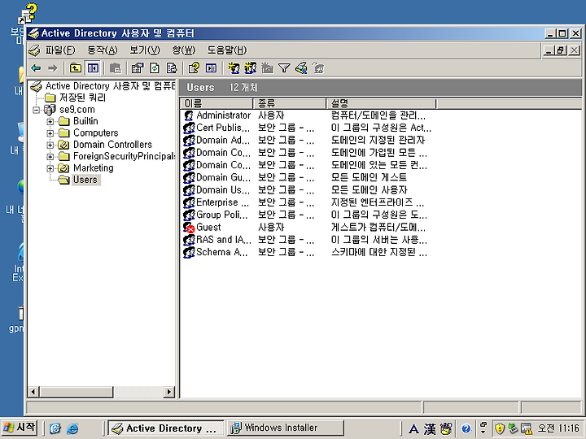The image size is (586, 439).
Task: Create a new user with toolbar icon
Action: (x=234, y=68)
